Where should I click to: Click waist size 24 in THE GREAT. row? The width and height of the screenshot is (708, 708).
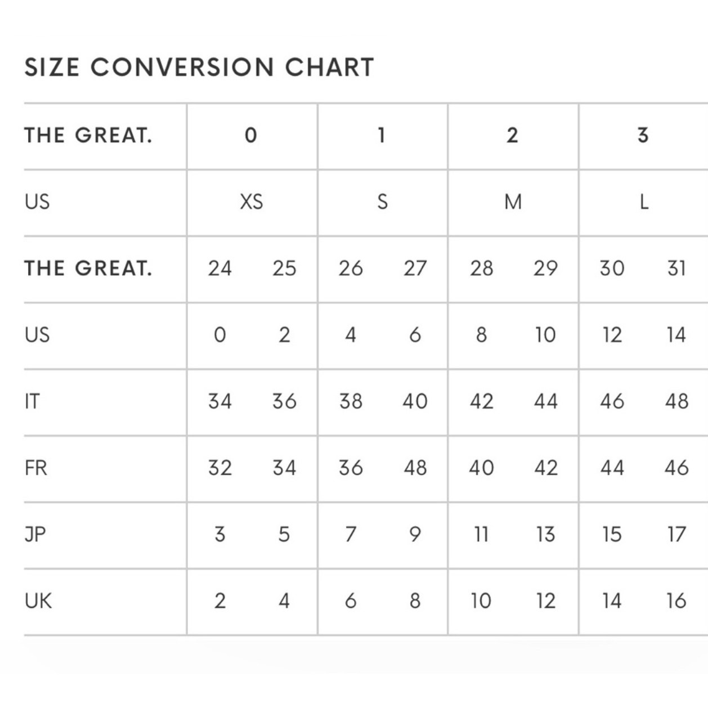point(219,268)
